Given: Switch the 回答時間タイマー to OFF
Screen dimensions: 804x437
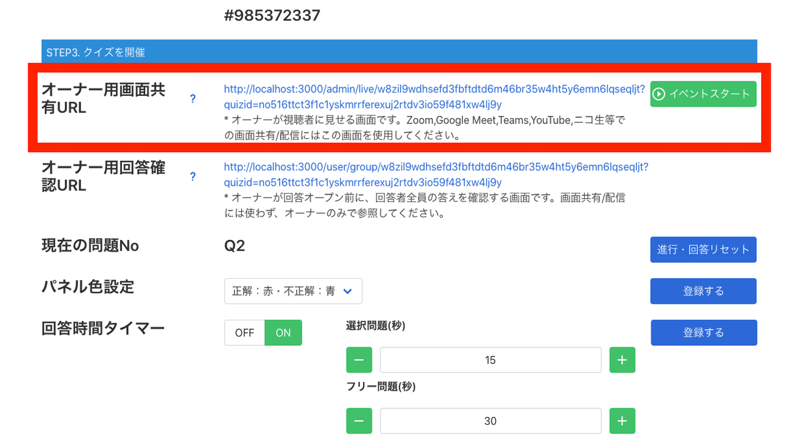Looking at the screenshot, I should (x=245, y=332).
